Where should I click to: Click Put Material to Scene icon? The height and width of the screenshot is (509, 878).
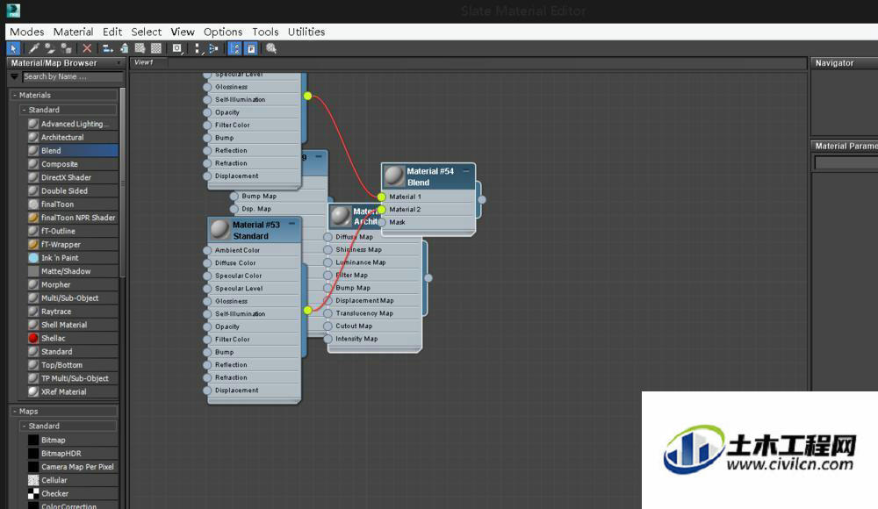[50, 49]
